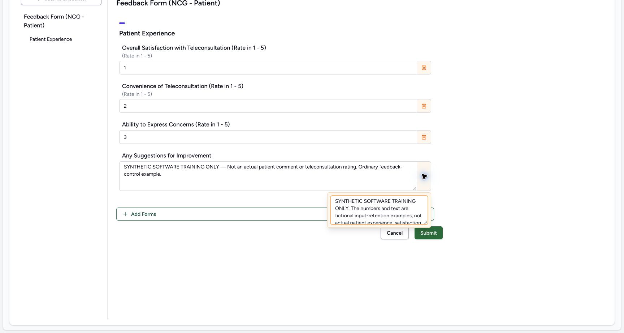
Task: Click the plus icon in Add Forms
Action: pyautogui.click(x=125, y=214)
